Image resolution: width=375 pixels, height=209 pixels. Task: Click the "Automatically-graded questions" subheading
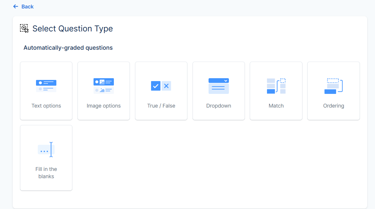pos(68,48)
